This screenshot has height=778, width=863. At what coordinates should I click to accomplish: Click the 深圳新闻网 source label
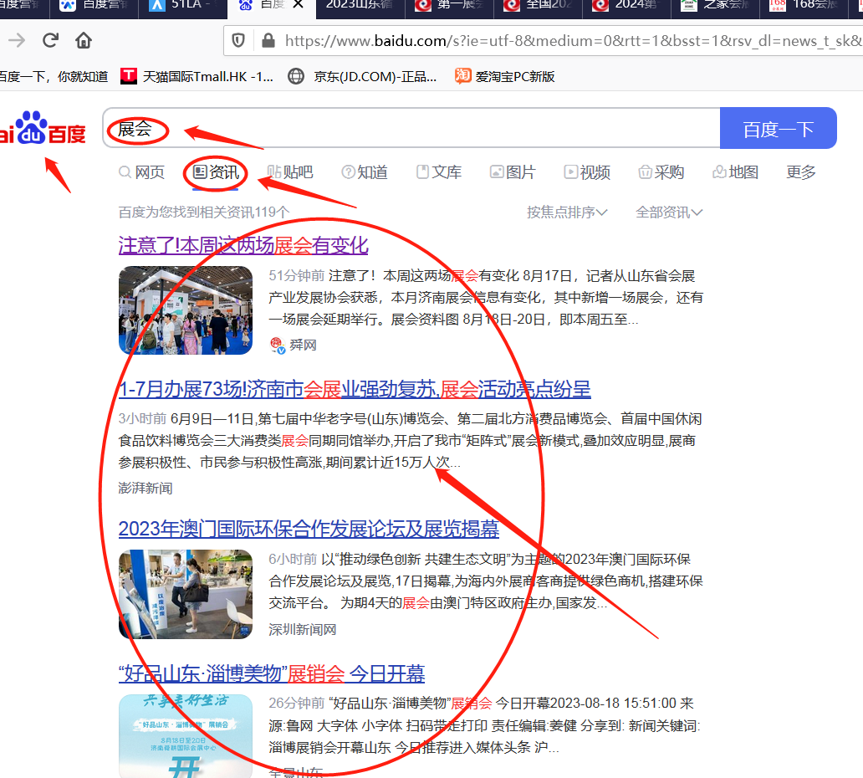302,630
